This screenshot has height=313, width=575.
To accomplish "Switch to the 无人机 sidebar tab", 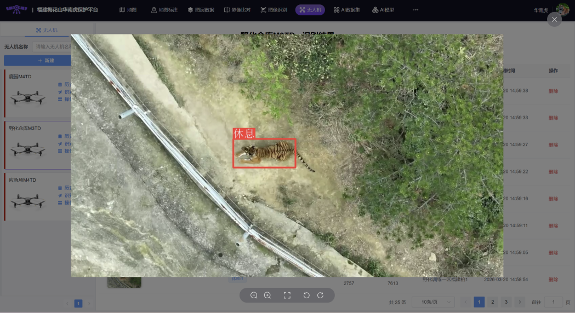I will [x=47, y=30].
